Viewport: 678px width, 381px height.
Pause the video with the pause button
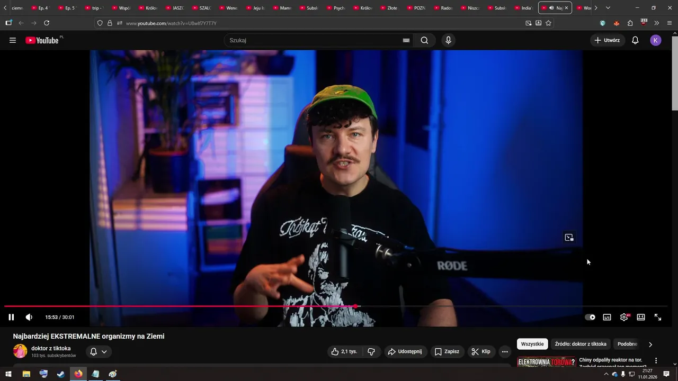coord(11,317)
